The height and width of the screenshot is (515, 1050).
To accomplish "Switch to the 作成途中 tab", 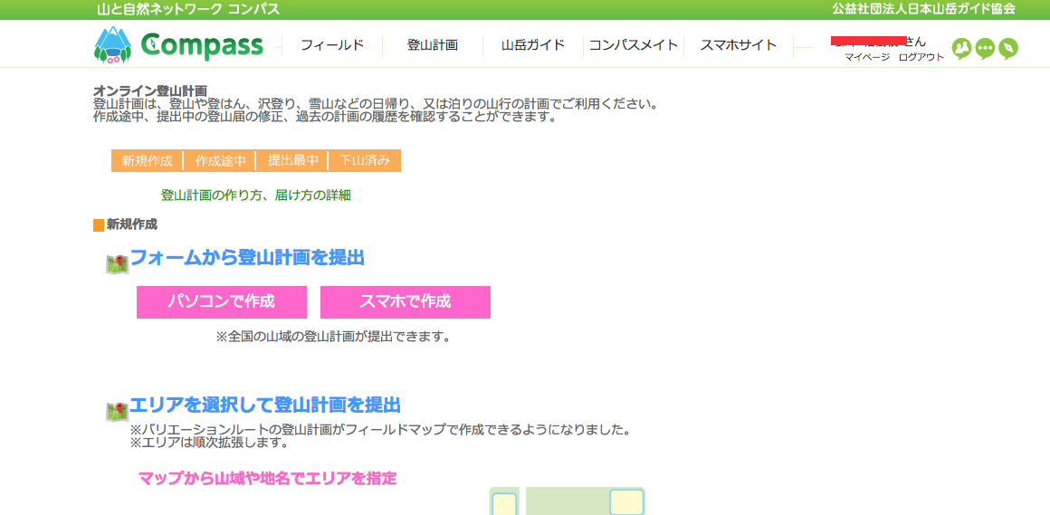I will click(x=220, y=161).
